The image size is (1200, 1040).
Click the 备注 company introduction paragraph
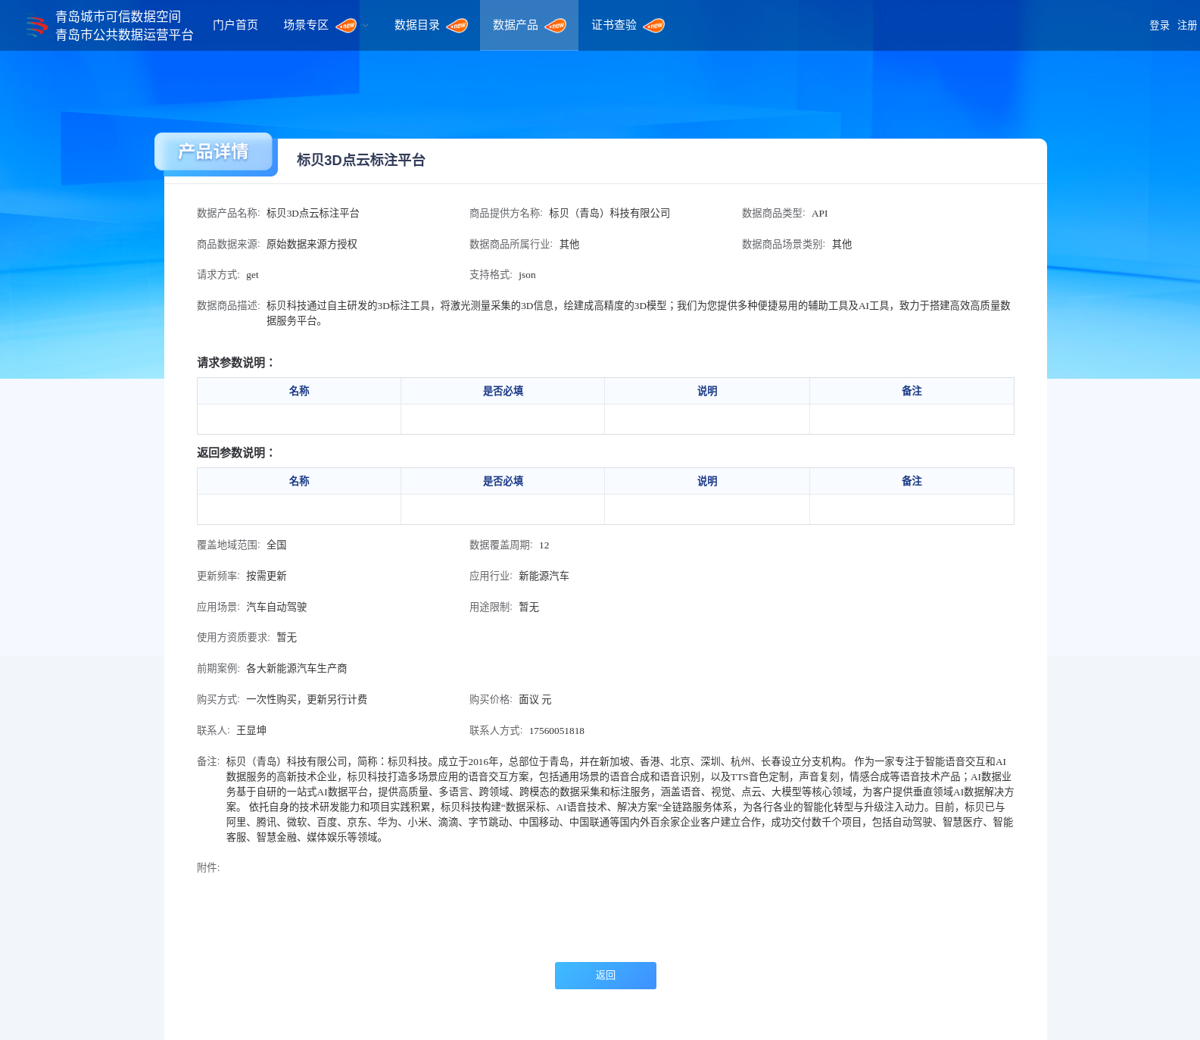620,800
